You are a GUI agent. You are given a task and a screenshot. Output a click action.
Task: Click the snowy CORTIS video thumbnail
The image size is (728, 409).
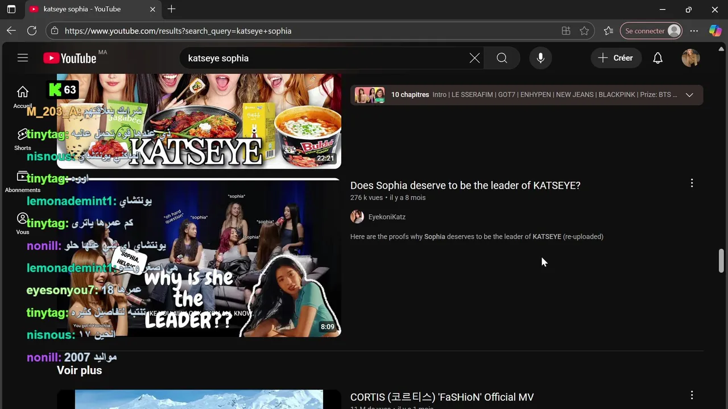[199, 399]
